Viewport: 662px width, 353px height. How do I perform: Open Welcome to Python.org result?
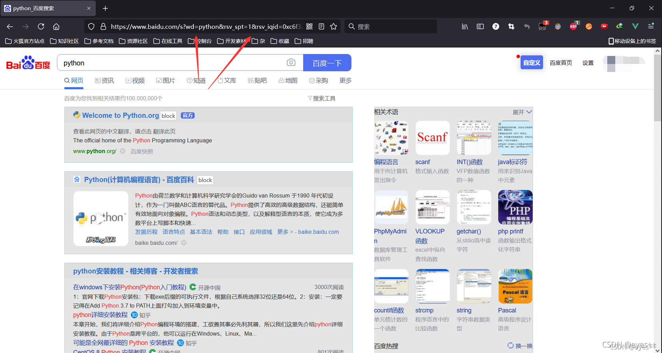pyautogui.click(x=121, y=116)
